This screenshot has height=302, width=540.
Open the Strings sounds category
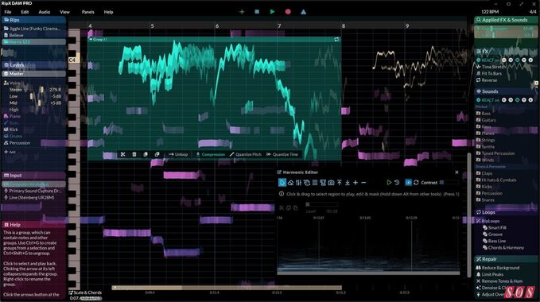click(486, 140)
